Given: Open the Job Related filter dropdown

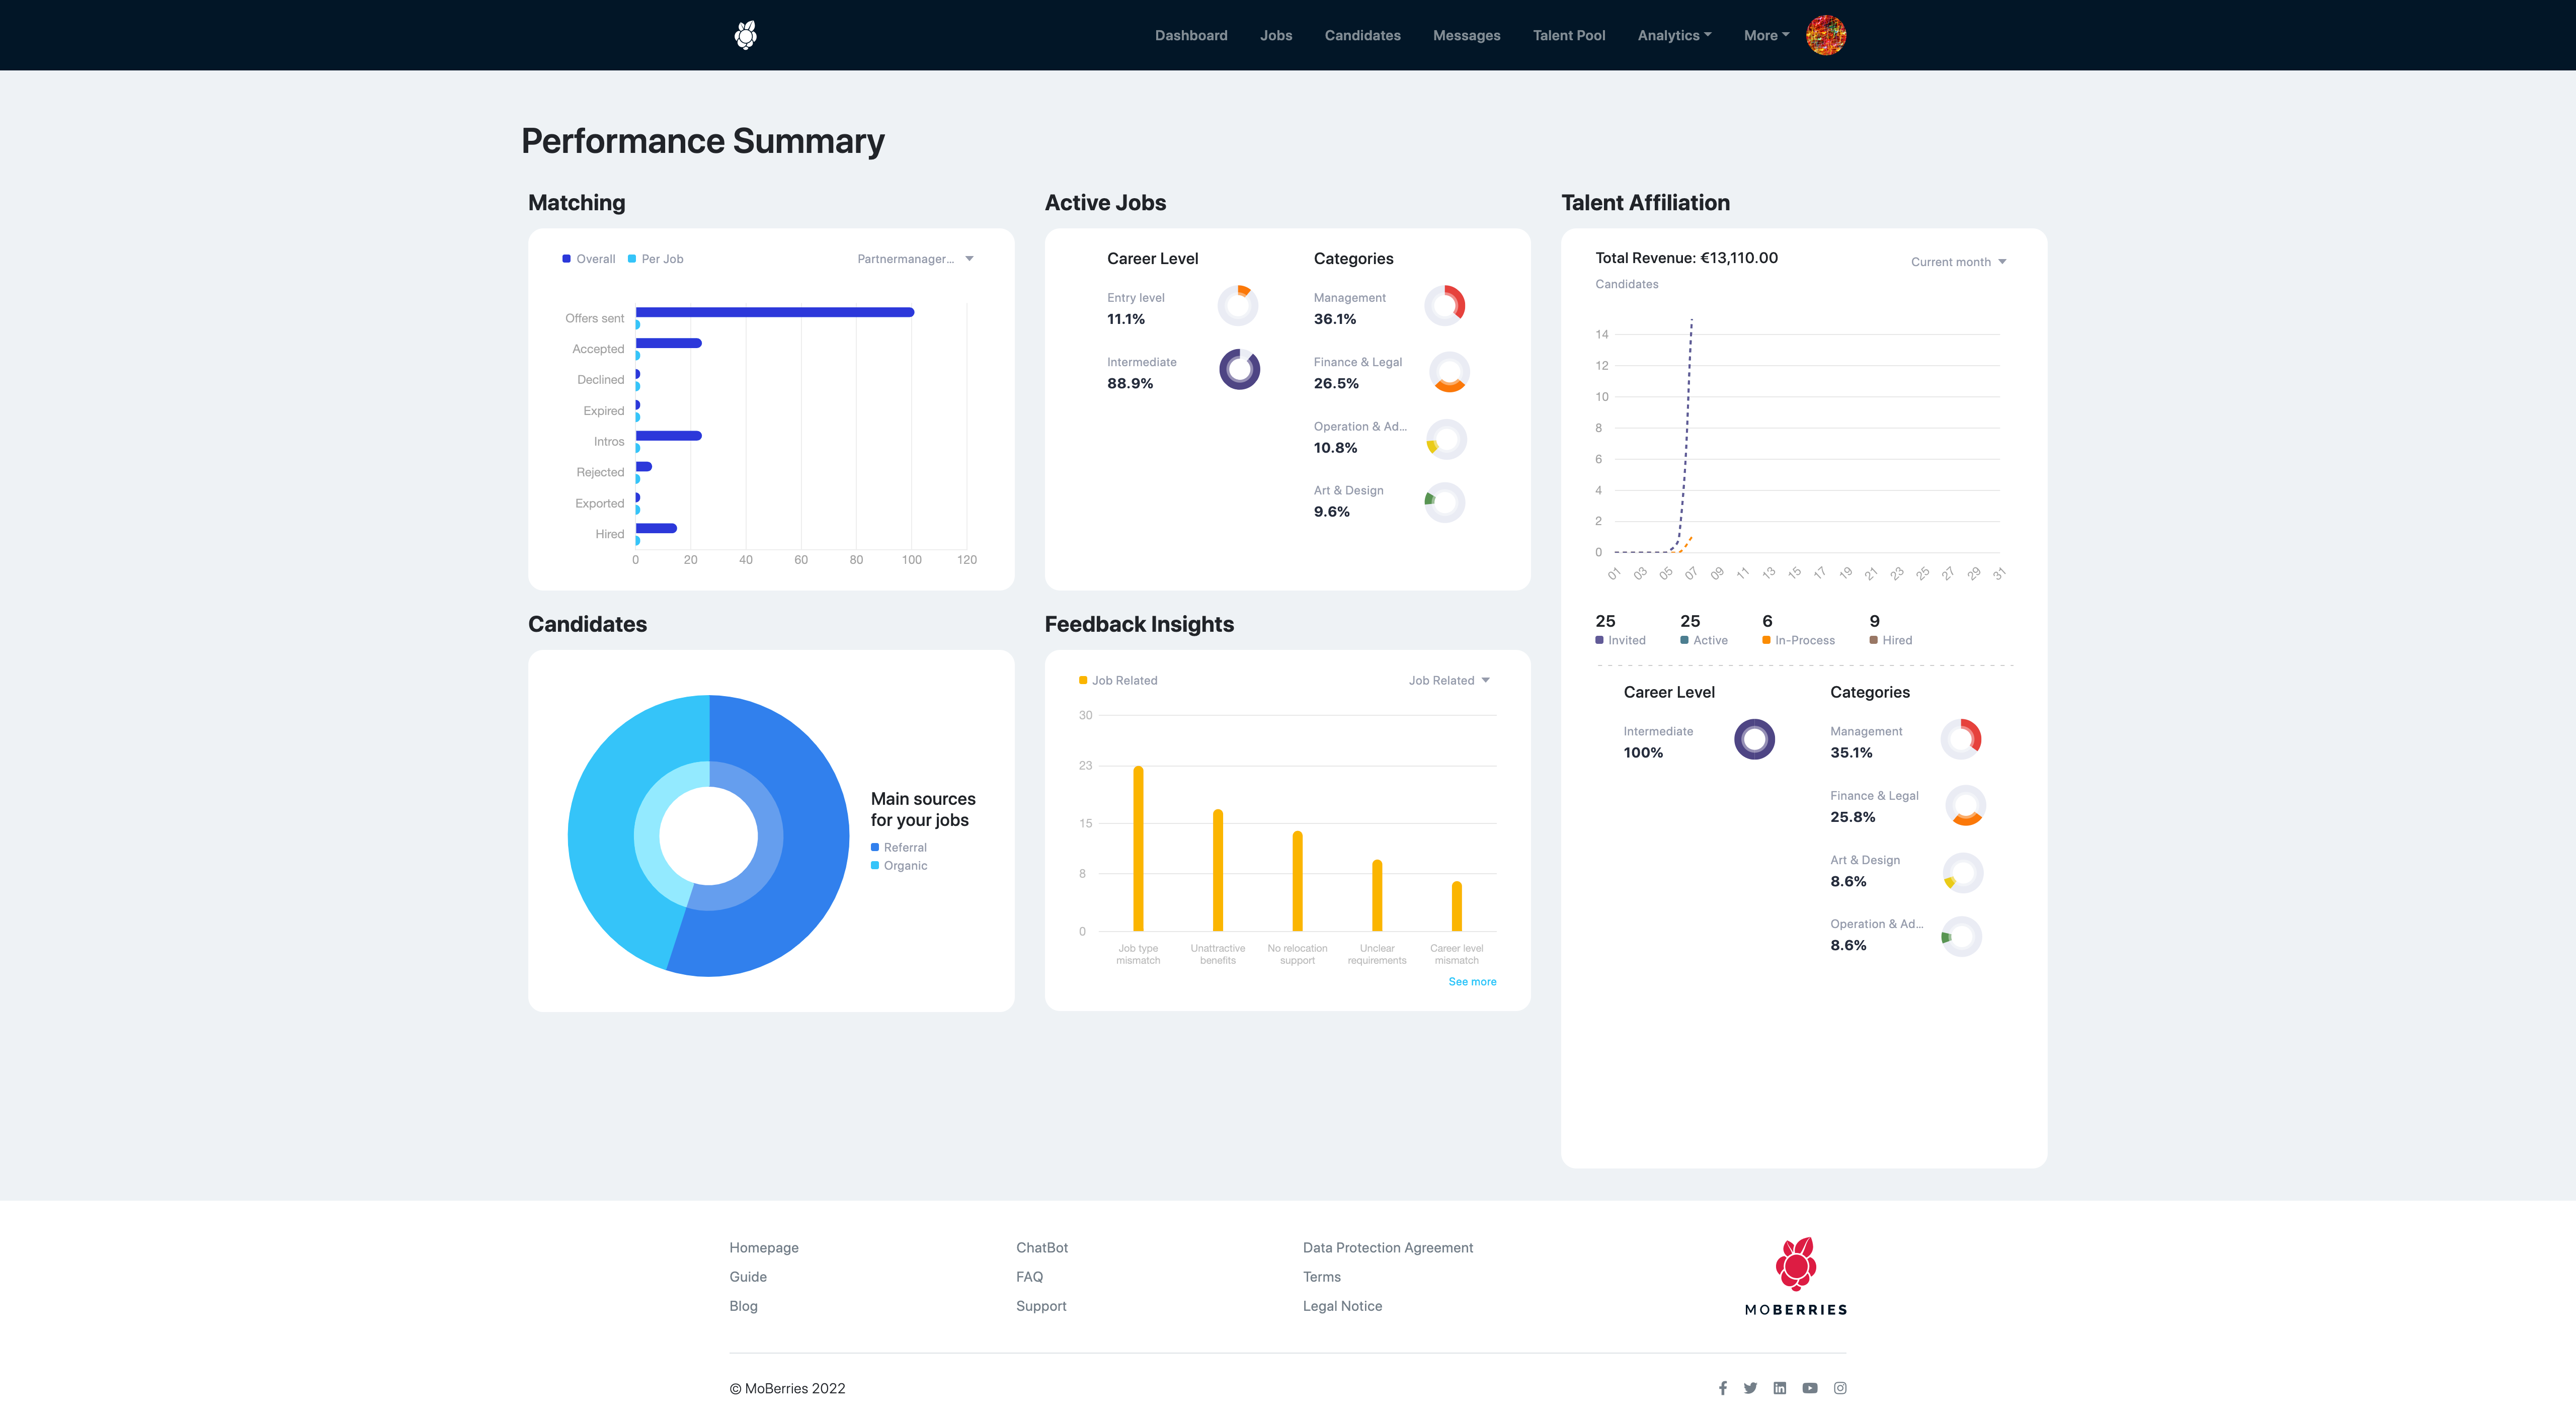Looking at the screenshot, I should (x=1447, y=679).
